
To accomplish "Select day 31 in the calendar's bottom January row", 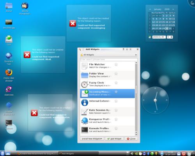I will [x=170, y=28].
